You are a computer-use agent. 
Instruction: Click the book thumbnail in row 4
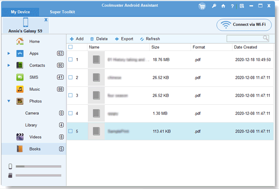96,113
